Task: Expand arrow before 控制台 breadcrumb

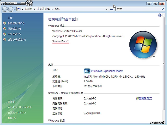Action: [x=23, y=9]
